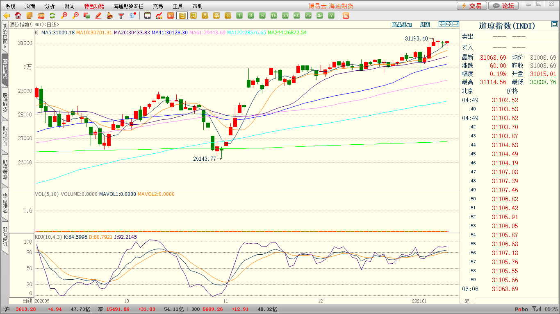
Task: Select 60-minute period
Action: (297, 16)
